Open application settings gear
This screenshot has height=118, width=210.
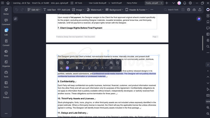coord(190,3)
